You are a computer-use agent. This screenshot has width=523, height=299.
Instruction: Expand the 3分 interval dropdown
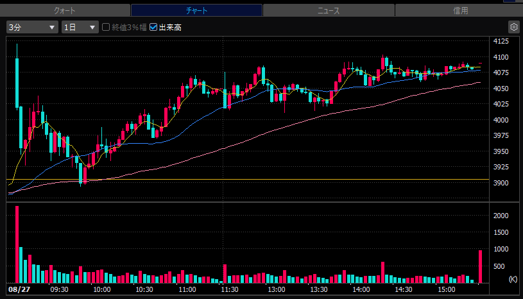[x=32, y=28]
